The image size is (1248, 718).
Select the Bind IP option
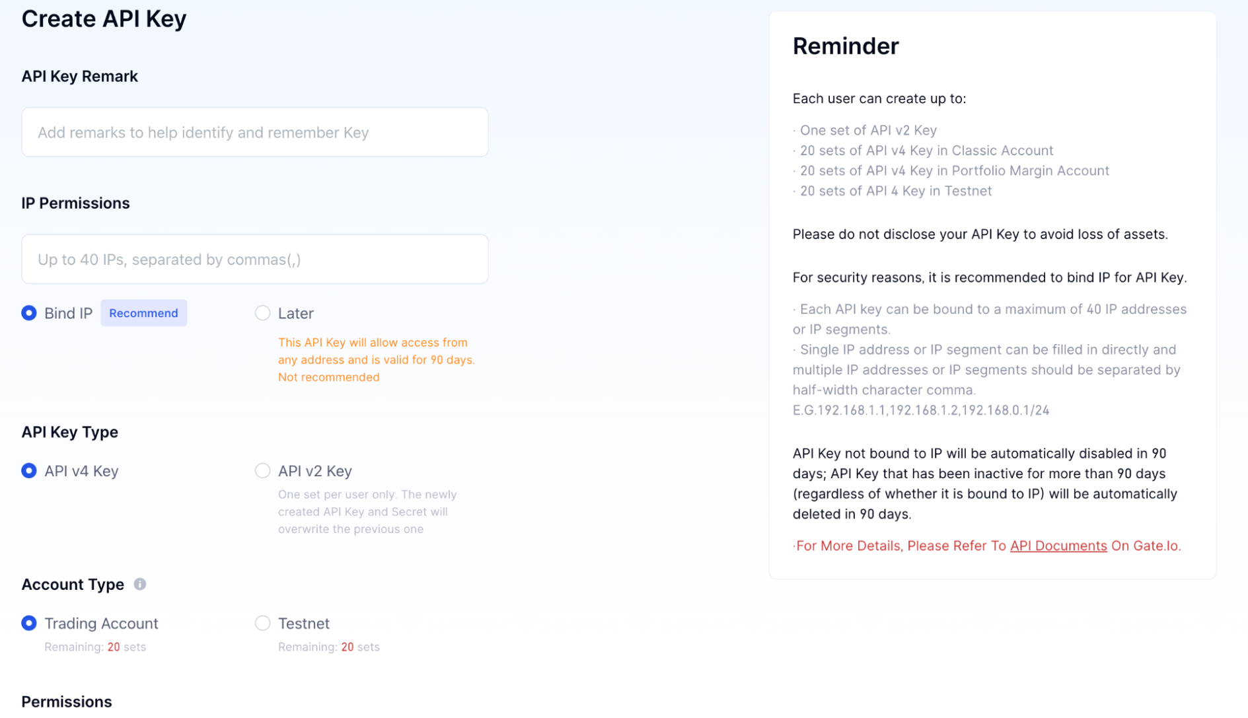click(x=28, y=312)
